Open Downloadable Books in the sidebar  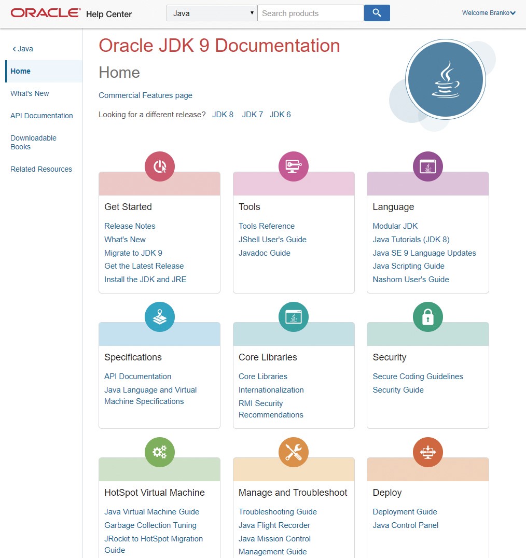click(x=33, y=142)
